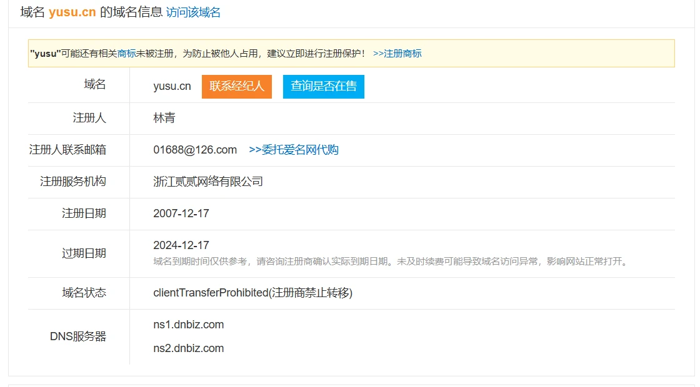Click the bold "yusu" text in the notice
The width and height of the screenshot is (700, 387).
(x=45, y=54)
